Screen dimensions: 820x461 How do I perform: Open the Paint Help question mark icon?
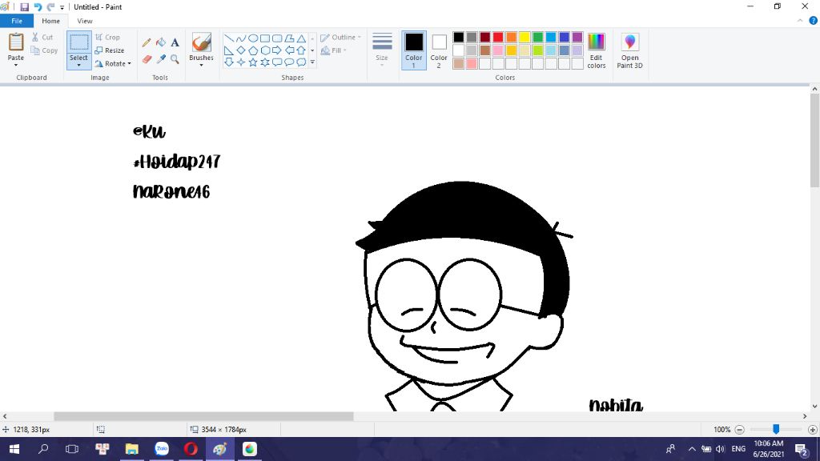click(814, 21)
